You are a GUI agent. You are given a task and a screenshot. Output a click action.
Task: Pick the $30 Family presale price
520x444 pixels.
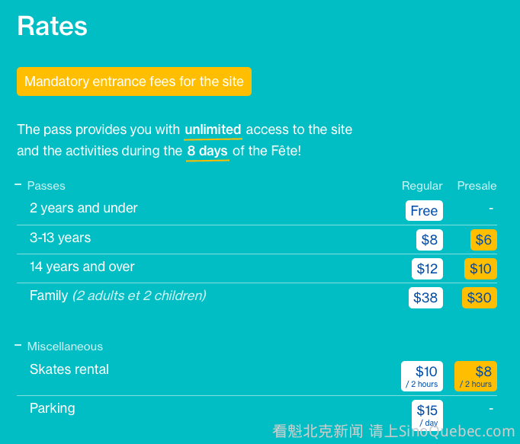coord(479,298)
